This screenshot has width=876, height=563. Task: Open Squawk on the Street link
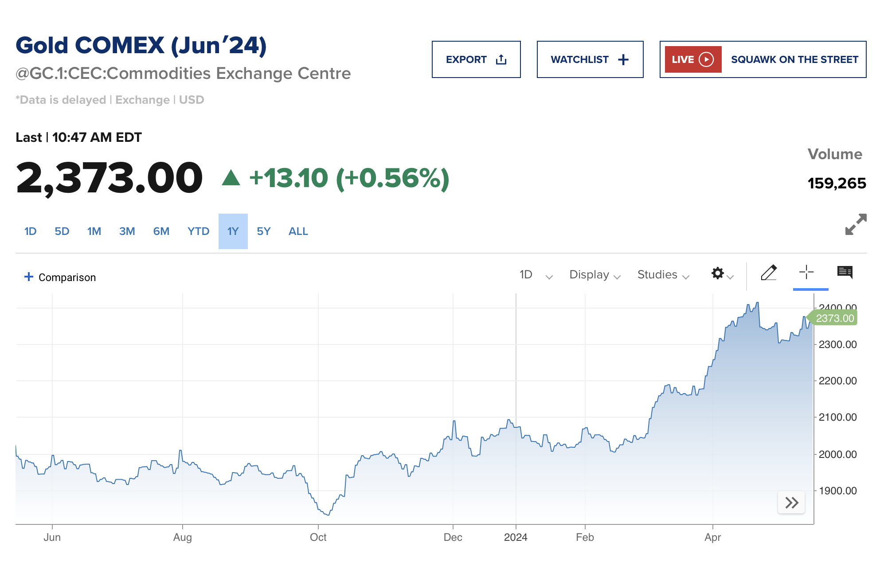coord(794,59)
